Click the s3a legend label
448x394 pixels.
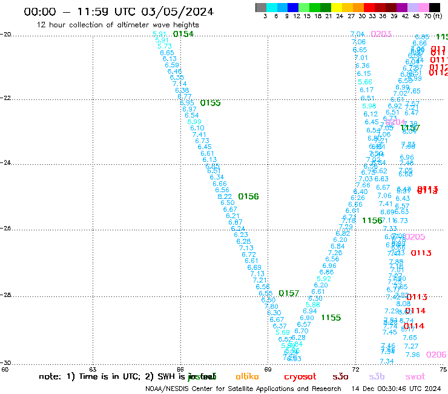[340, 376]
